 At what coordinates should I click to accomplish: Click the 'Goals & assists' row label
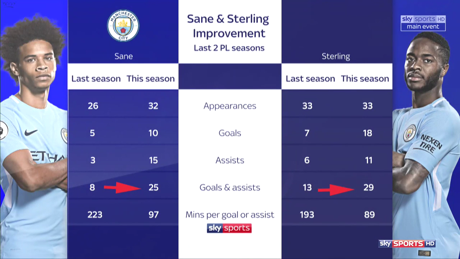click(230, 187)
